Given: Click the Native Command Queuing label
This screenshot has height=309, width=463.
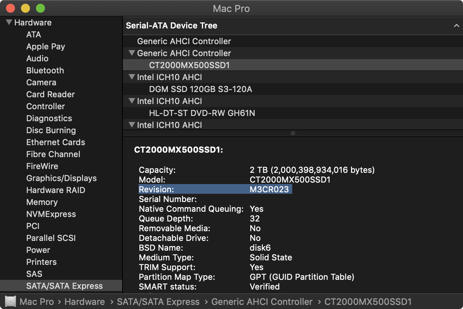Looking at the screenshot, I should [x=191, y=209].
